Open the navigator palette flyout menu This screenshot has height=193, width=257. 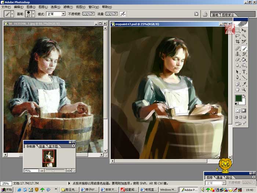click(x=73, y=146)
